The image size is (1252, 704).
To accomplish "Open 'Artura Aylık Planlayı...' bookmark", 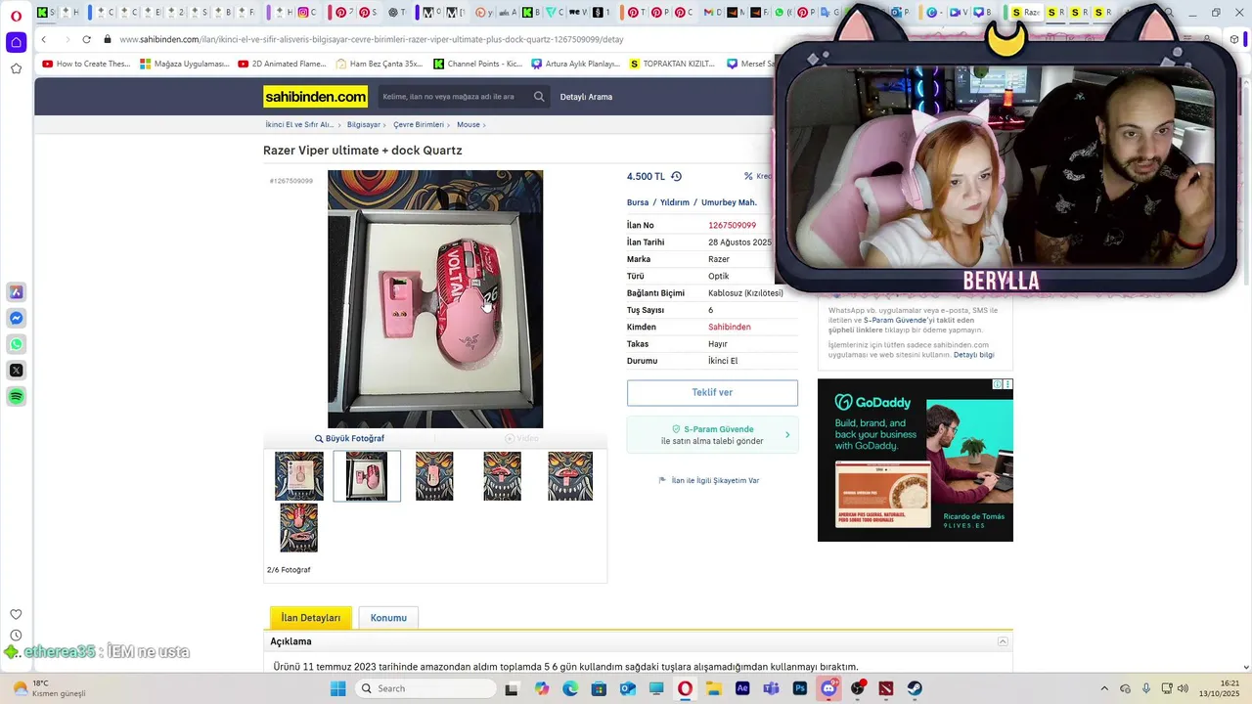I will pos(576,64).
